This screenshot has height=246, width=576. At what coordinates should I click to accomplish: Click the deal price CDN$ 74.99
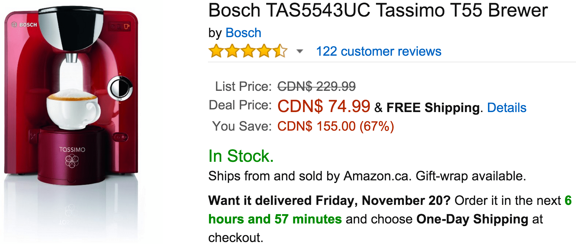324,106
